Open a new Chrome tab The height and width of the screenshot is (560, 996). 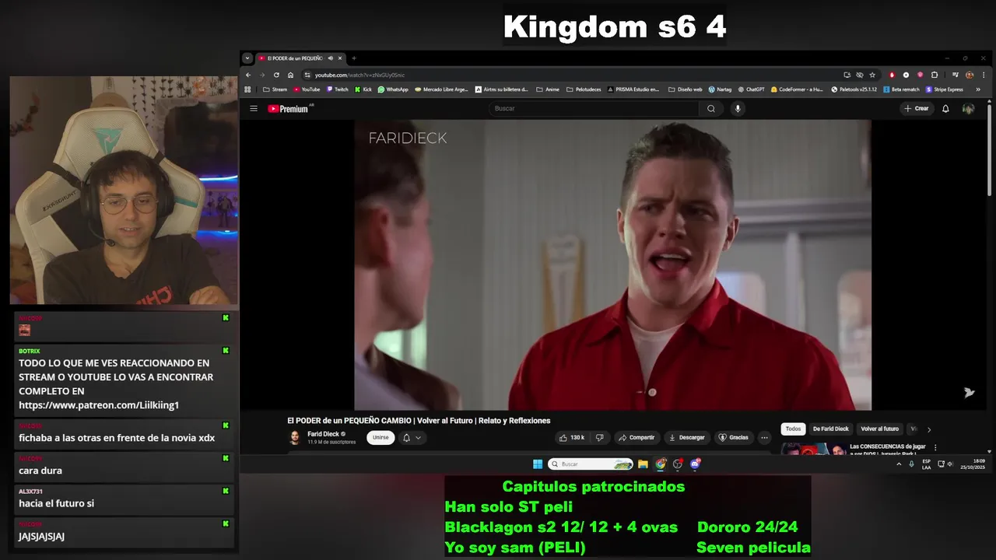click(x=354, y=58)
